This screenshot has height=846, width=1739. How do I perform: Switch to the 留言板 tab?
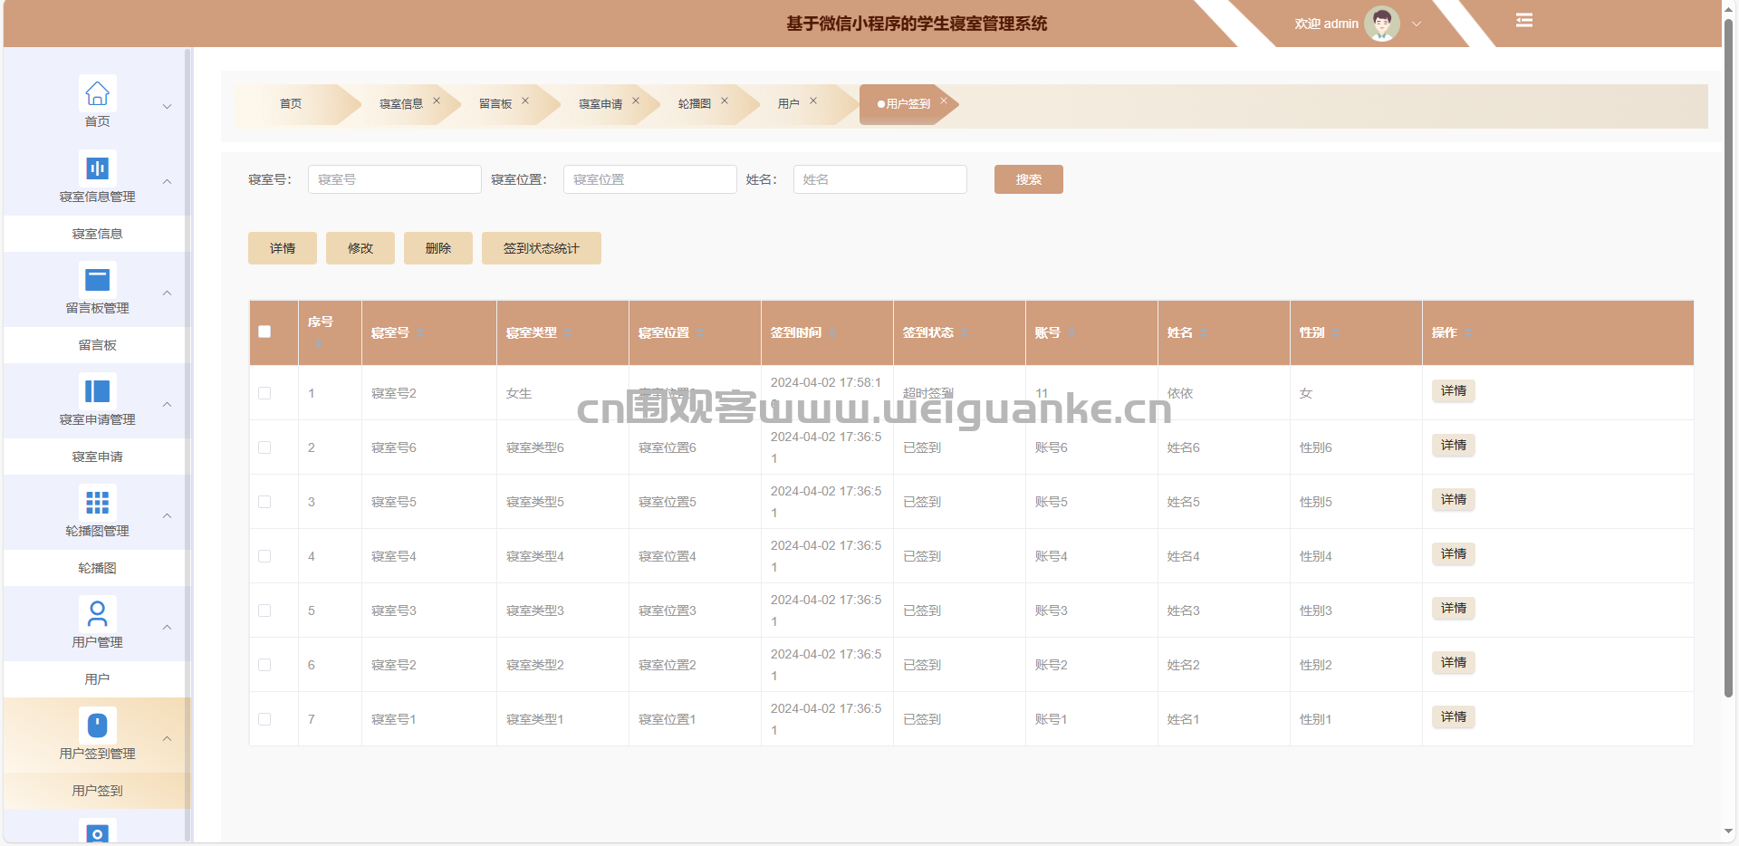[x=495, y=104]
